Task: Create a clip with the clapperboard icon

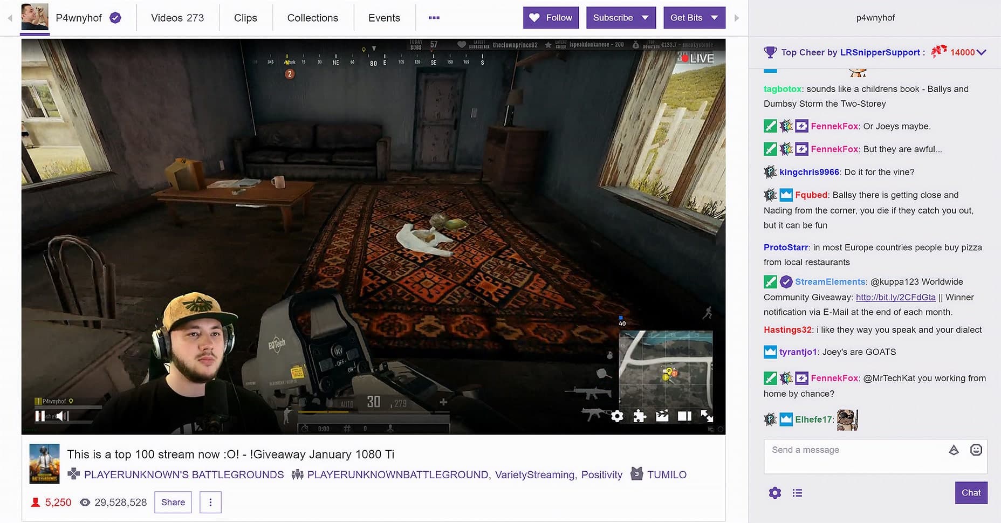Action: click(662, 416)
